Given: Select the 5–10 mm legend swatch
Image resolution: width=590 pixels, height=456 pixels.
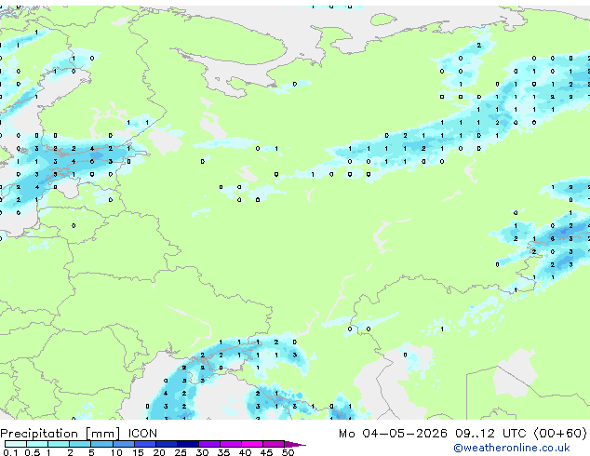Looking at the screenshot, I should (101, 444).
